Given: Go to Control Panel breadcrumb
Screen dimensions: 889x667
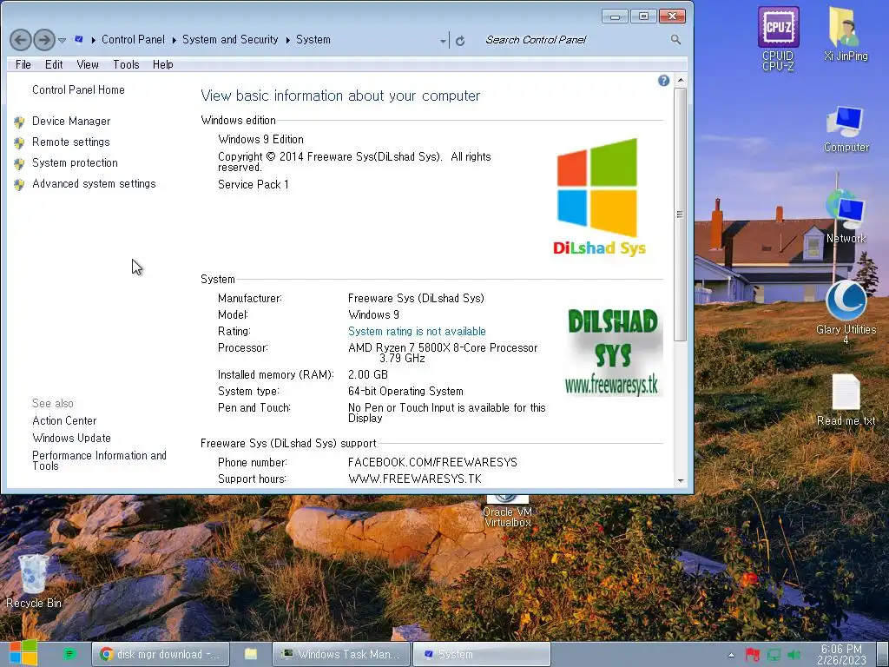Looking at the screenshot, I should (x=133, y=39).
